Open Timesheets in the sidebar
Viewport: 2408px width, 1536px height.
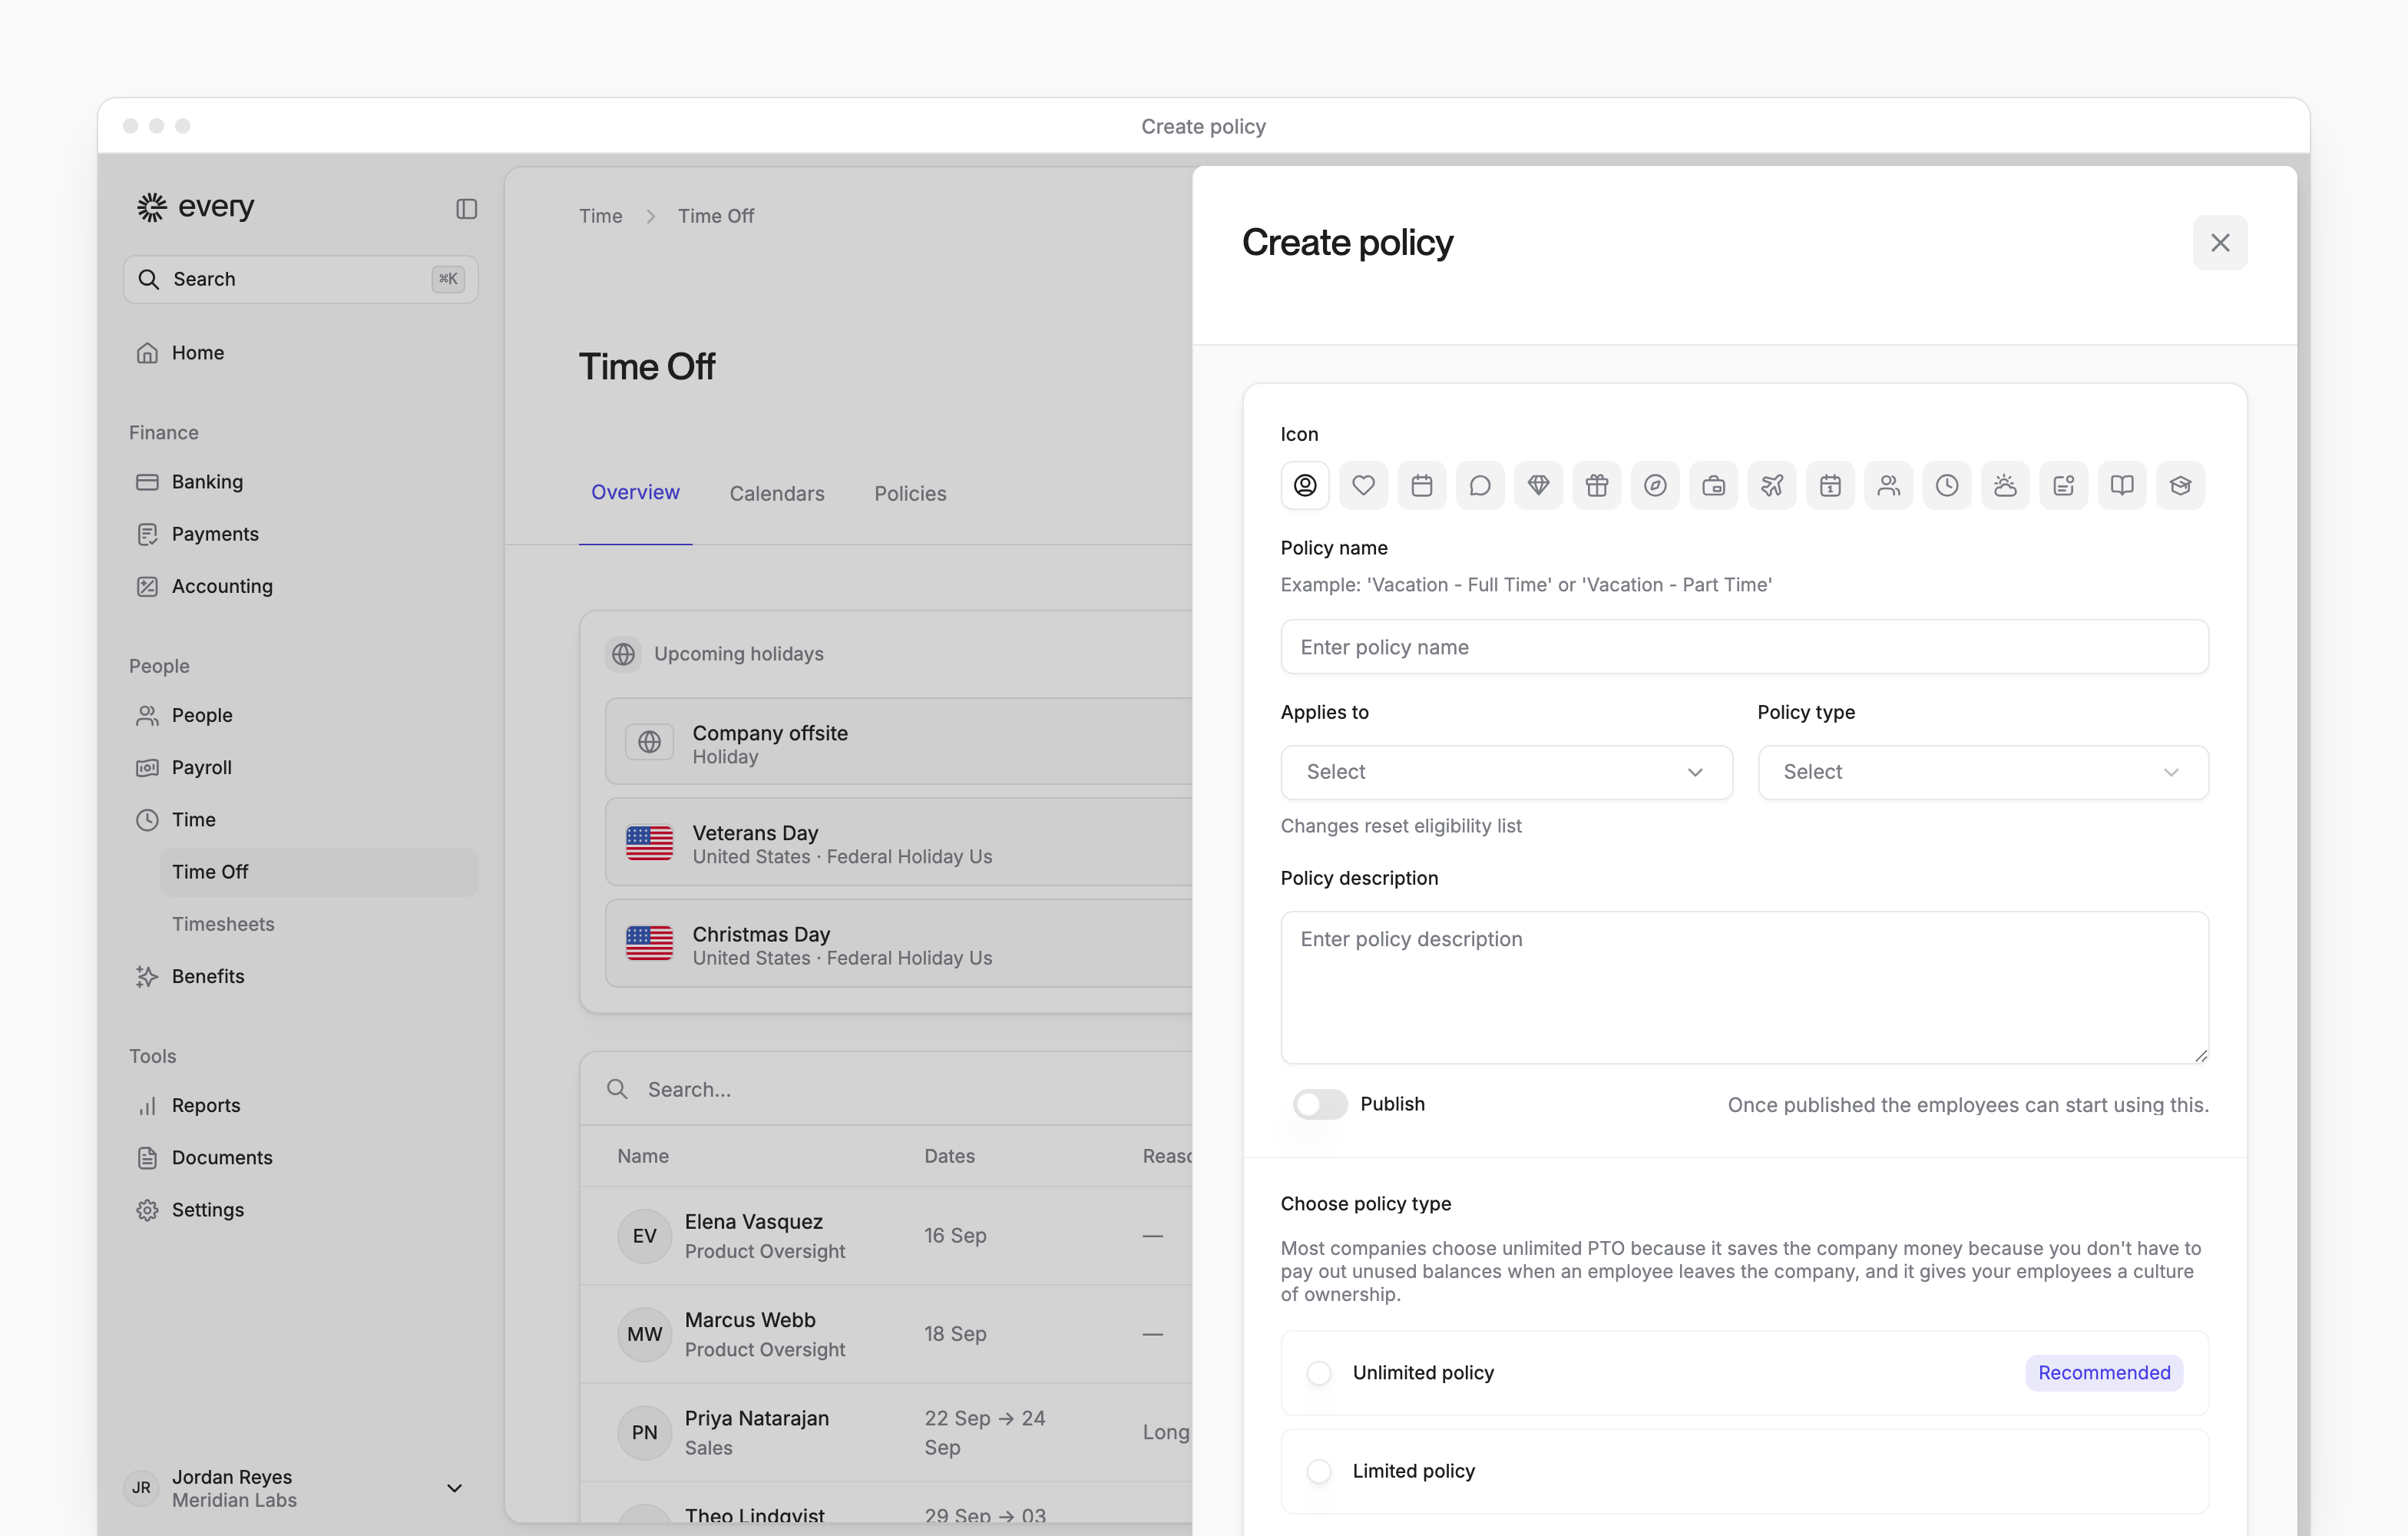point(319,924)
